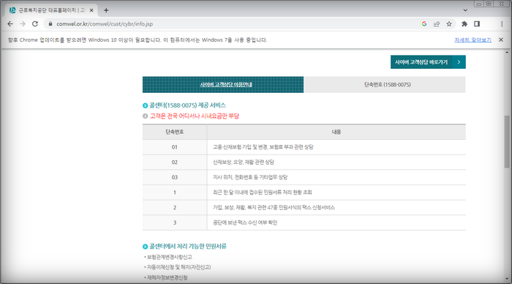Reload the current page
Screen dimensions: 512x284
coord(35,24)
